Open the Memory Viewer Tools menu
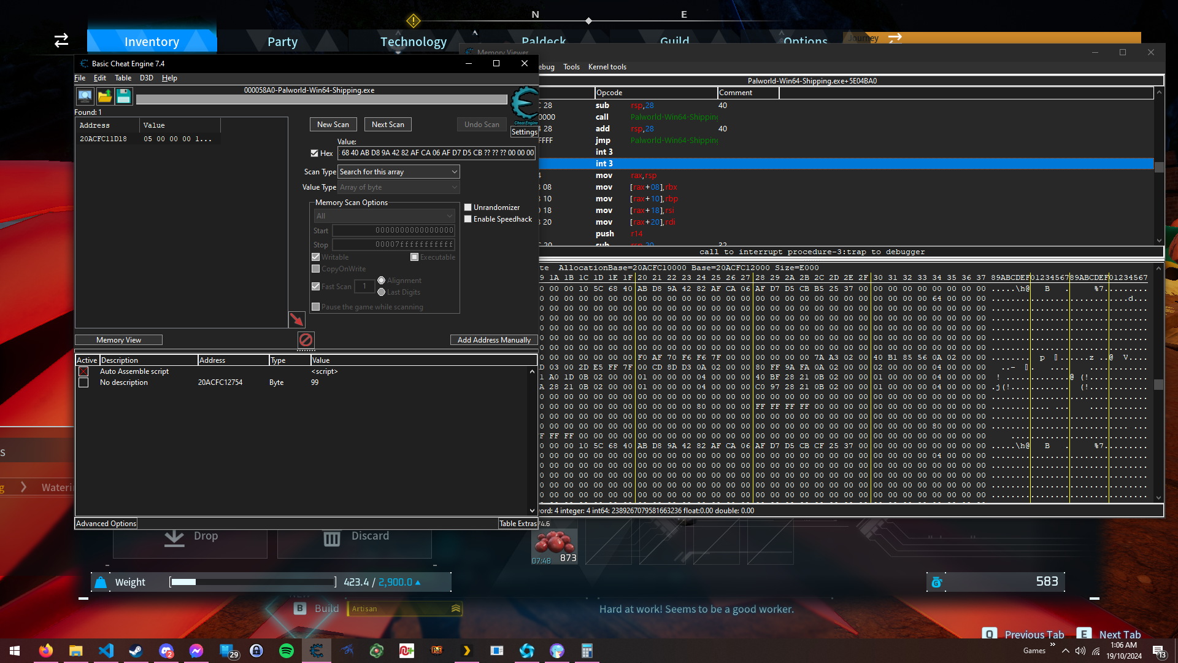Screen dimensions: 1178x663 pos(571,67)
